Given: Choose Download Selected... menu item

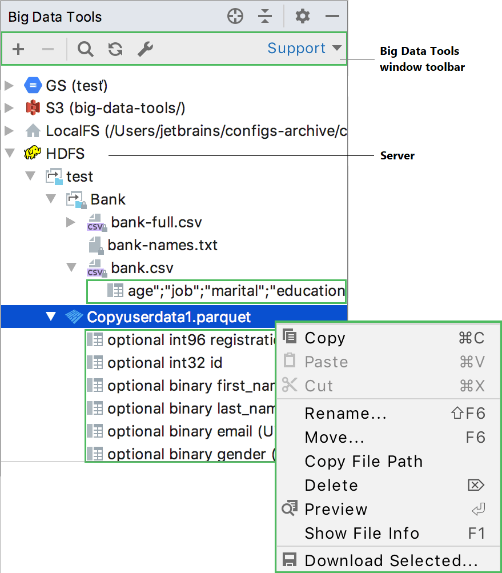Looking at the screenshot, I should click(x=388, y=560).
